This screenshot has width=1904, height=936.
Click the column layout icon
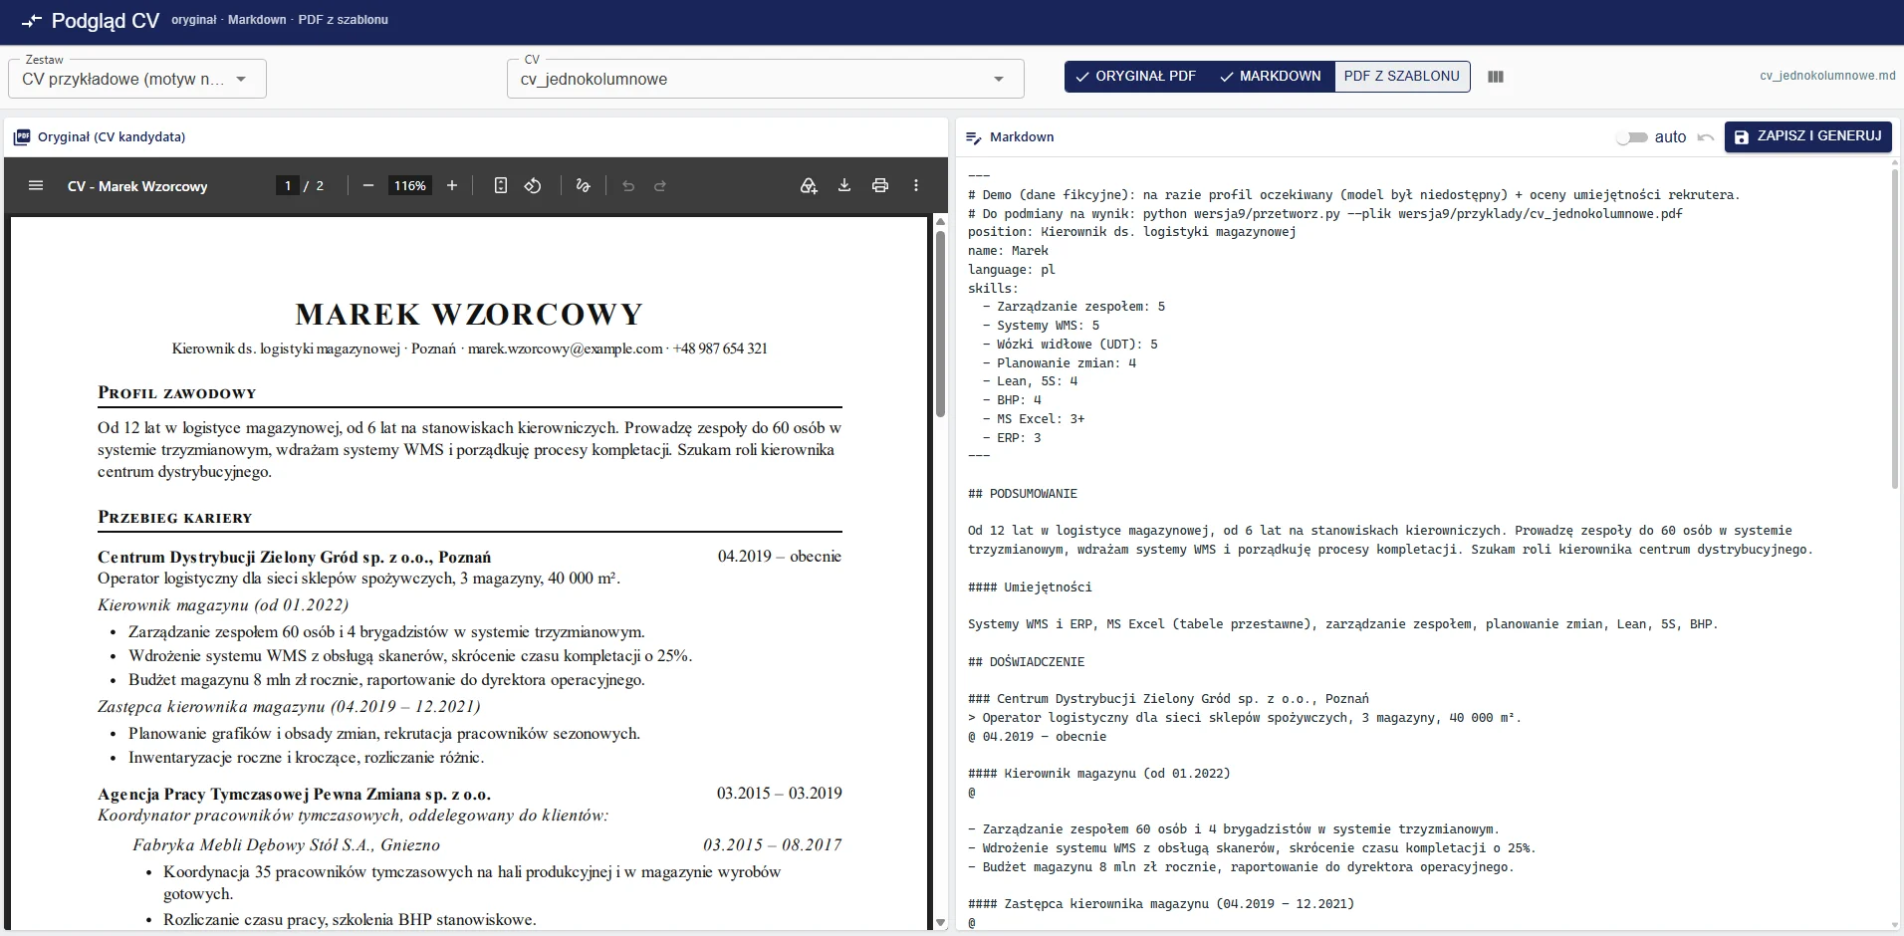click(x=1496, y=77)
